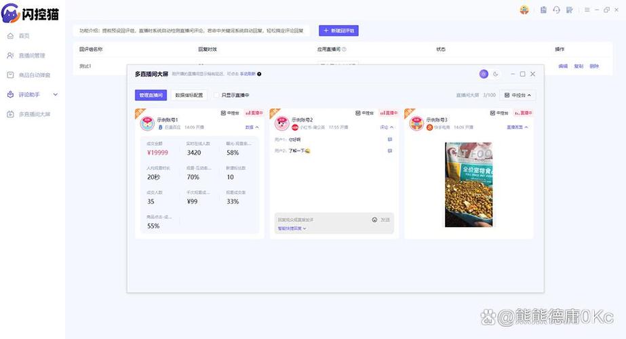Click the 示例账号3 avatar
The height and width of the screenshot is (339, 626).
[x=416, y=124]
